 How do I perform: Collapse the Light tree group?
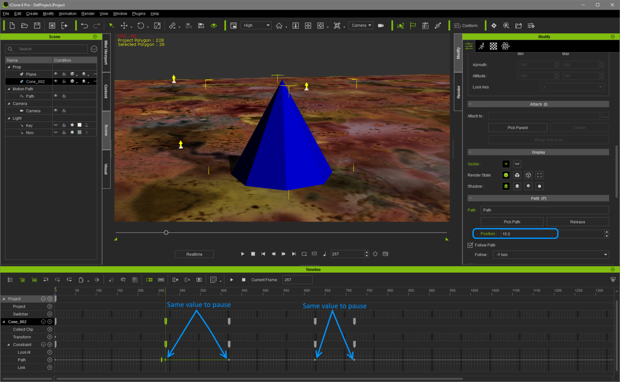(x=9, y=118)
